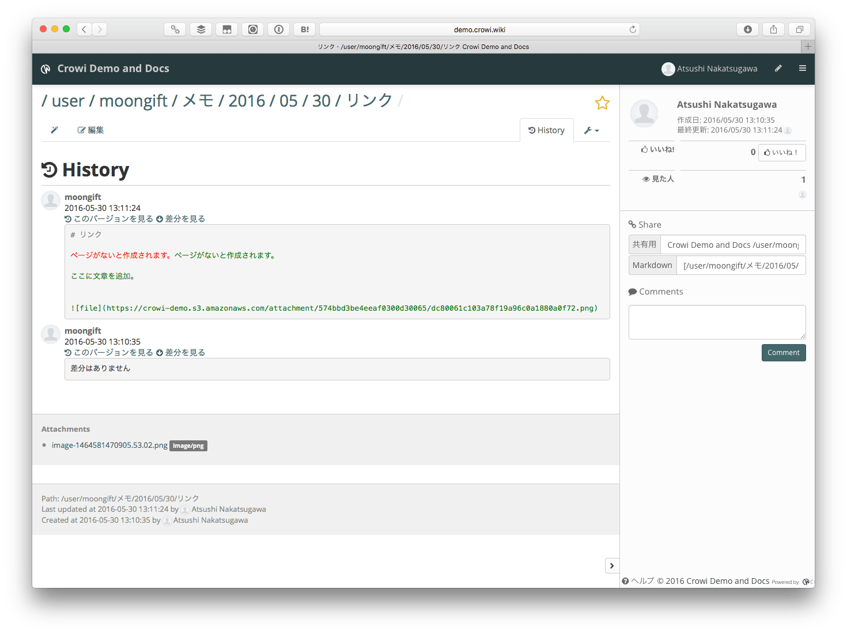Click the magic wand icon tab

pyautogui.click(x=55, y=130)
